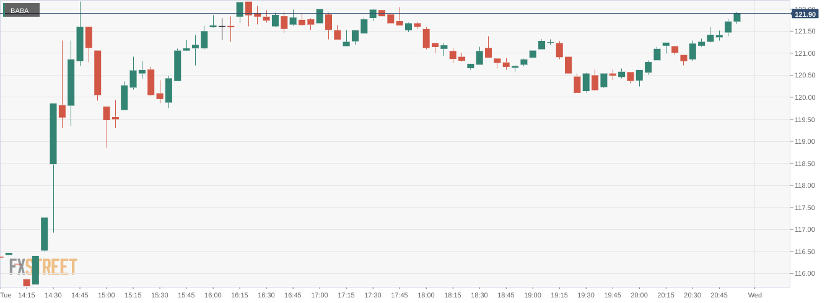Click the 16:00 time axis label
This screenshot has height=303, width=830.
coord(213,295)
